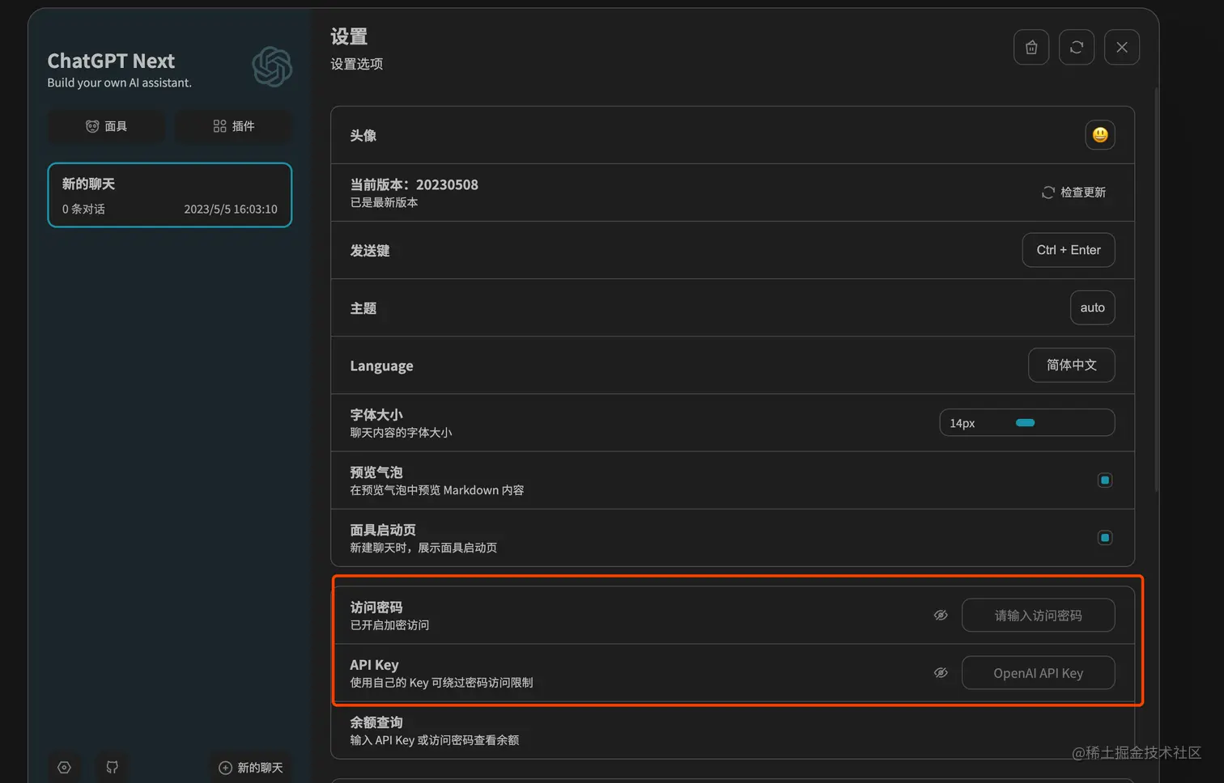
Task: Open the 插件 plugins button
Action: coord(233,126)
